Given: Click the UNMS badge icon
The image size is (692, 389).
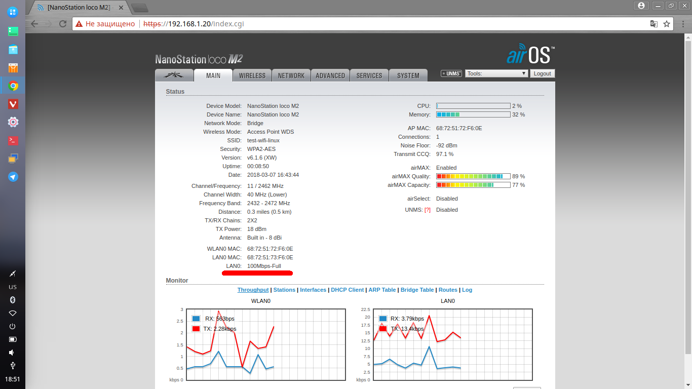Looking at the screenshot, I should [451, 73].
